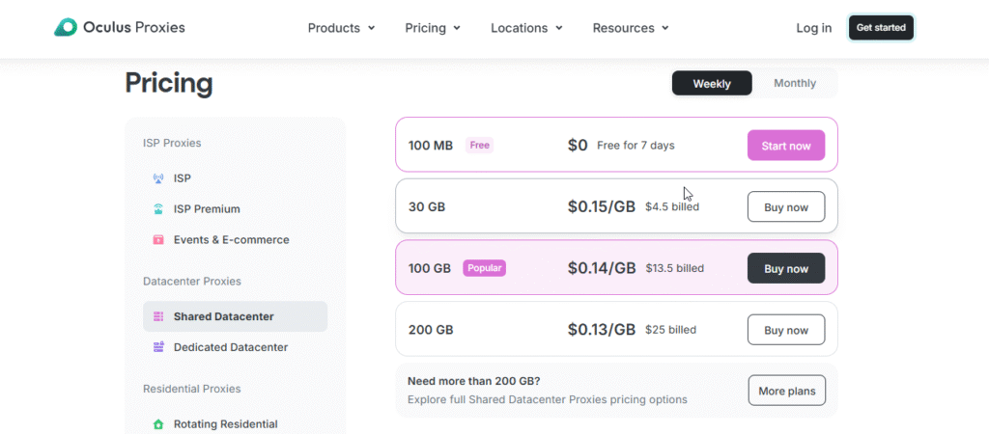This screenshot has width=989, height=434.
Task: Buy the 200 GB plan
Action: 785,330
